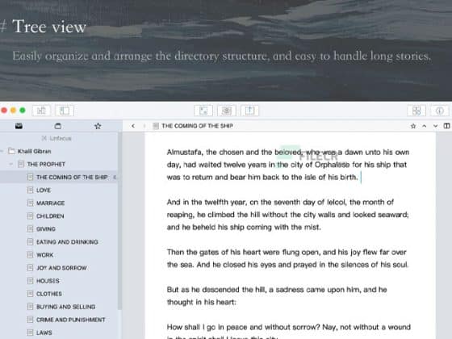Open the grid view toolbar icon
Viewport: 452px width, 339px height.
click(x=416, y=111)
